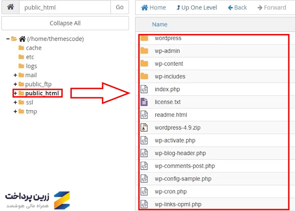The width and height of the screenshot is (295, 211).
Task: Click the Forward toolbar button
Action: coord(272,7)
